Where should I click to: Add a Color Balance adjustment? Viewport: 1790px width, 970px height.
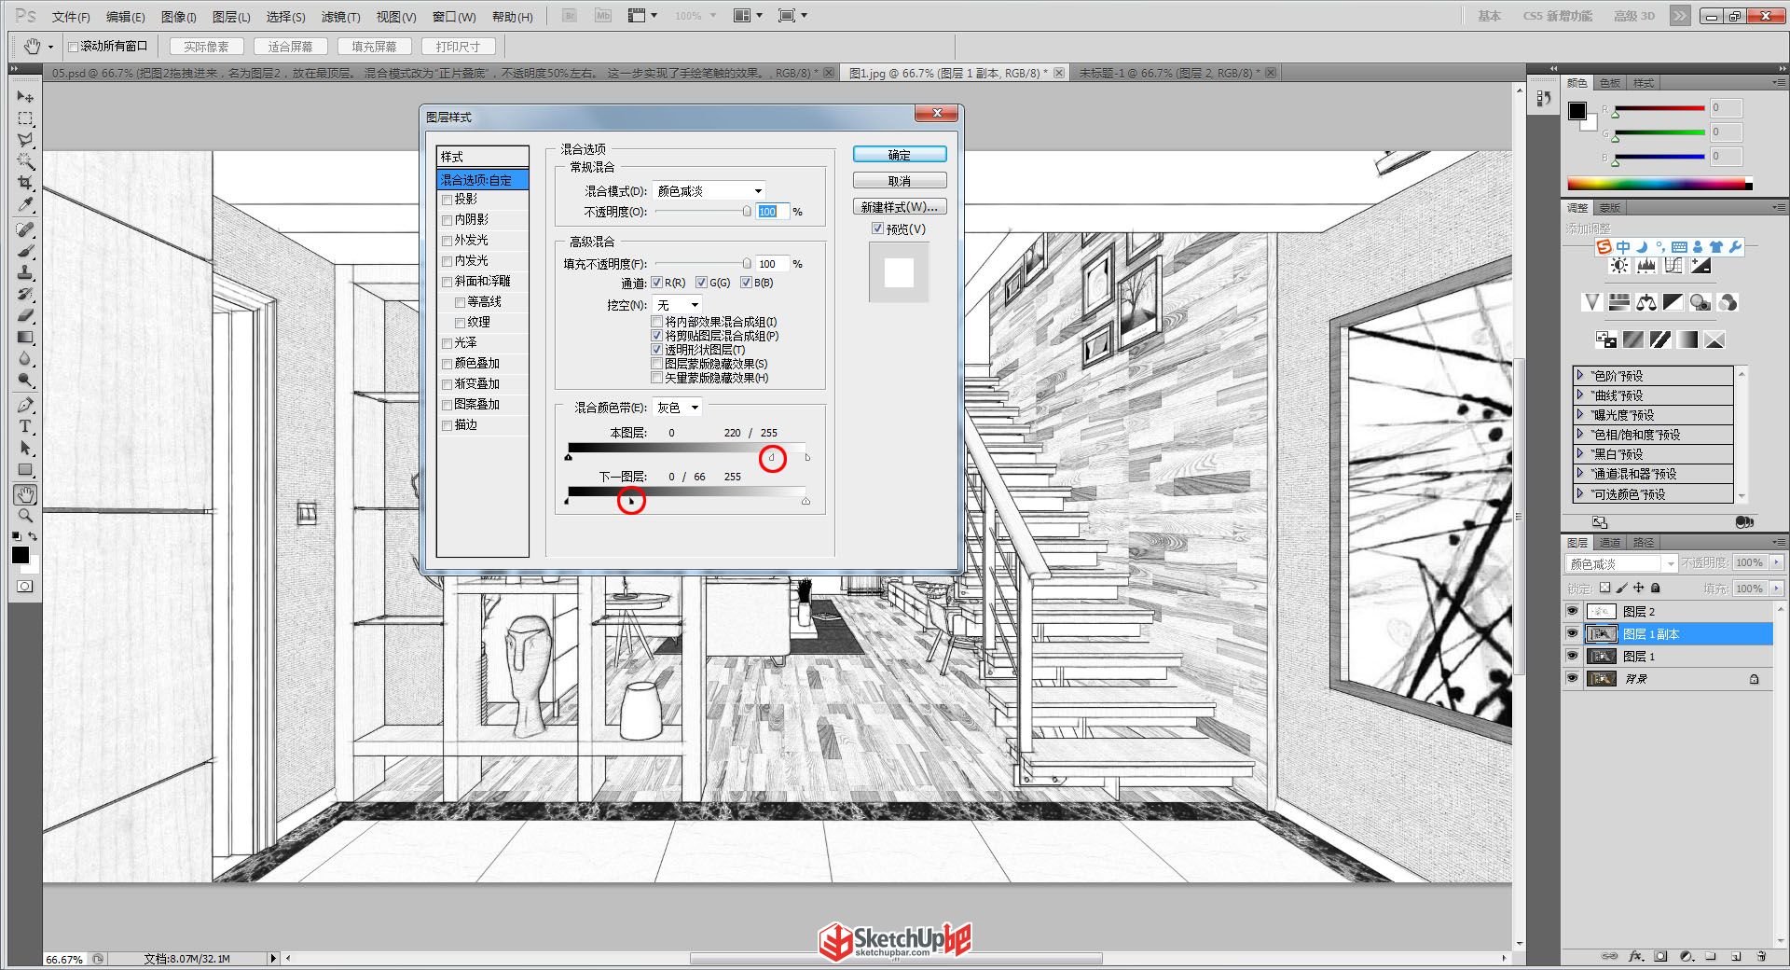[x=1646, y=302]
